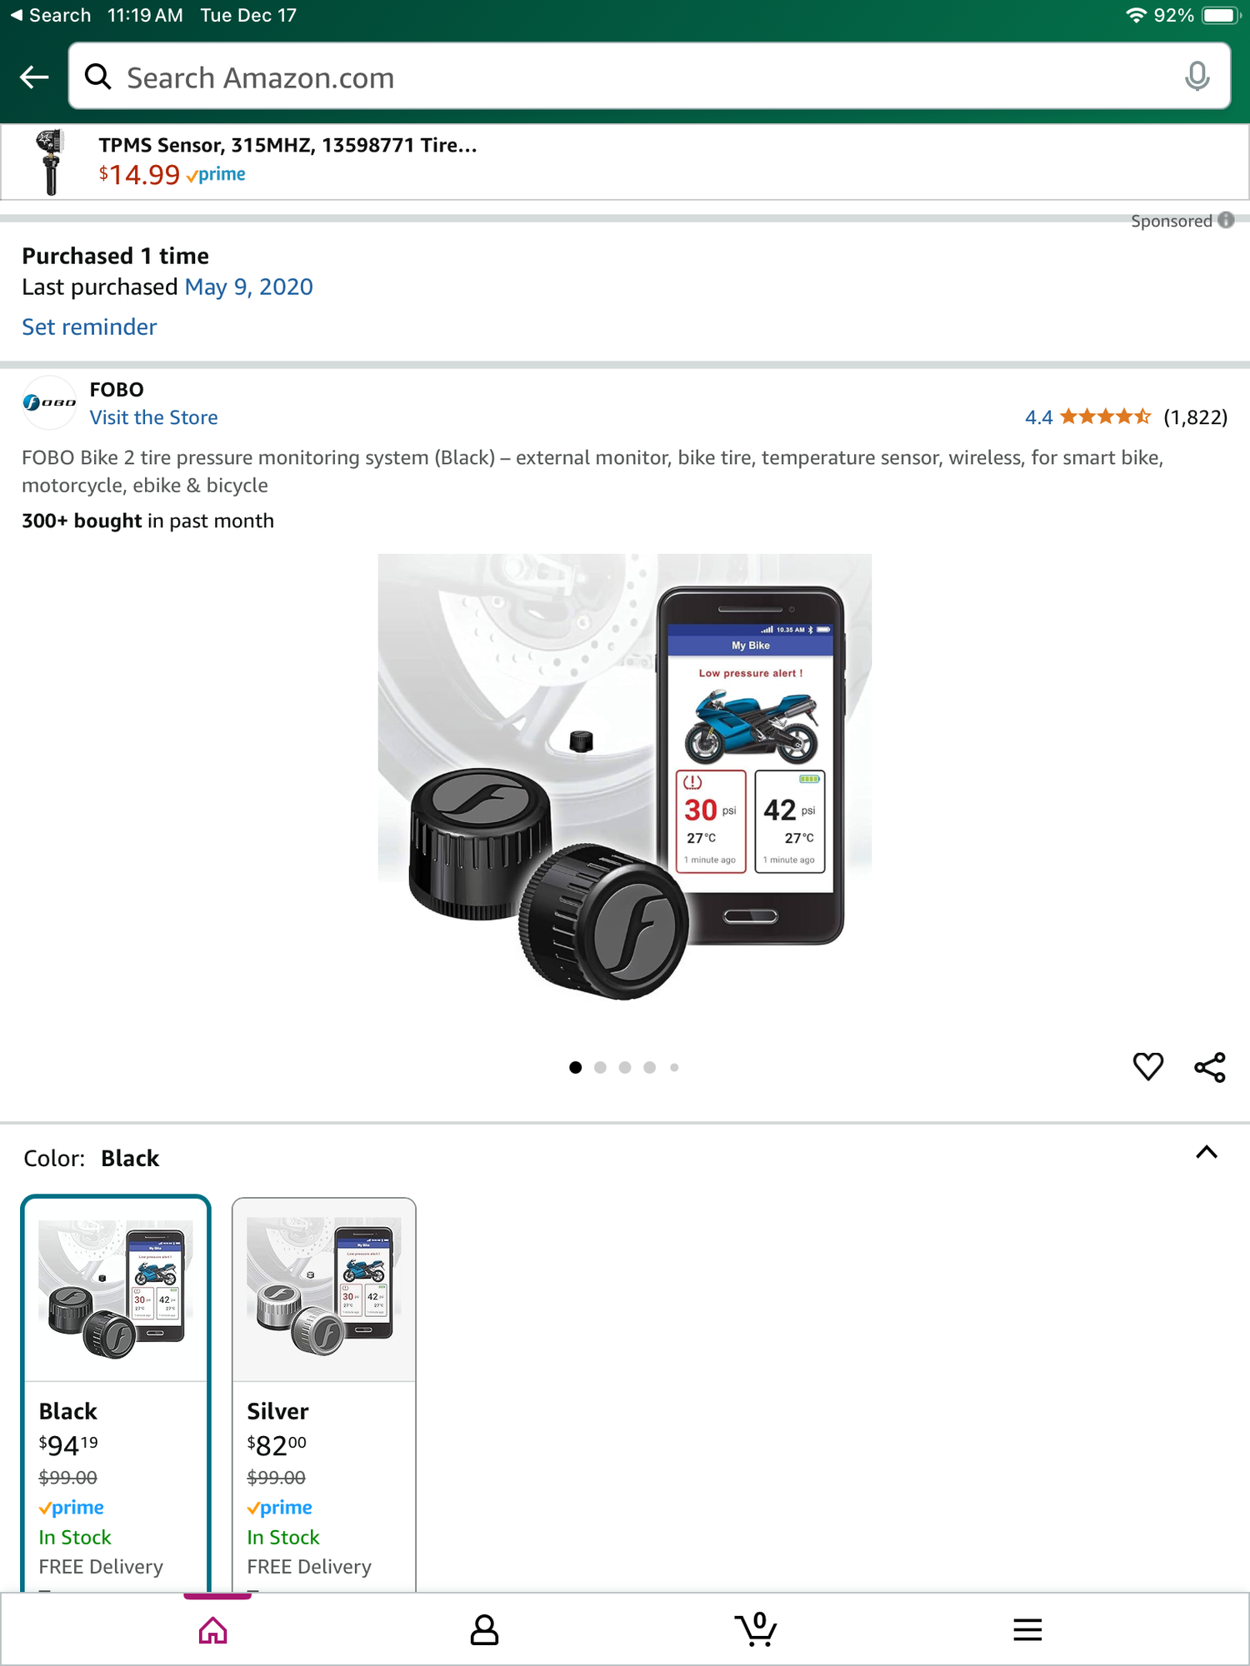Tap the Sponsored info icon
Viewport: 1250px width, 1666px height.
click(1226, 220)
